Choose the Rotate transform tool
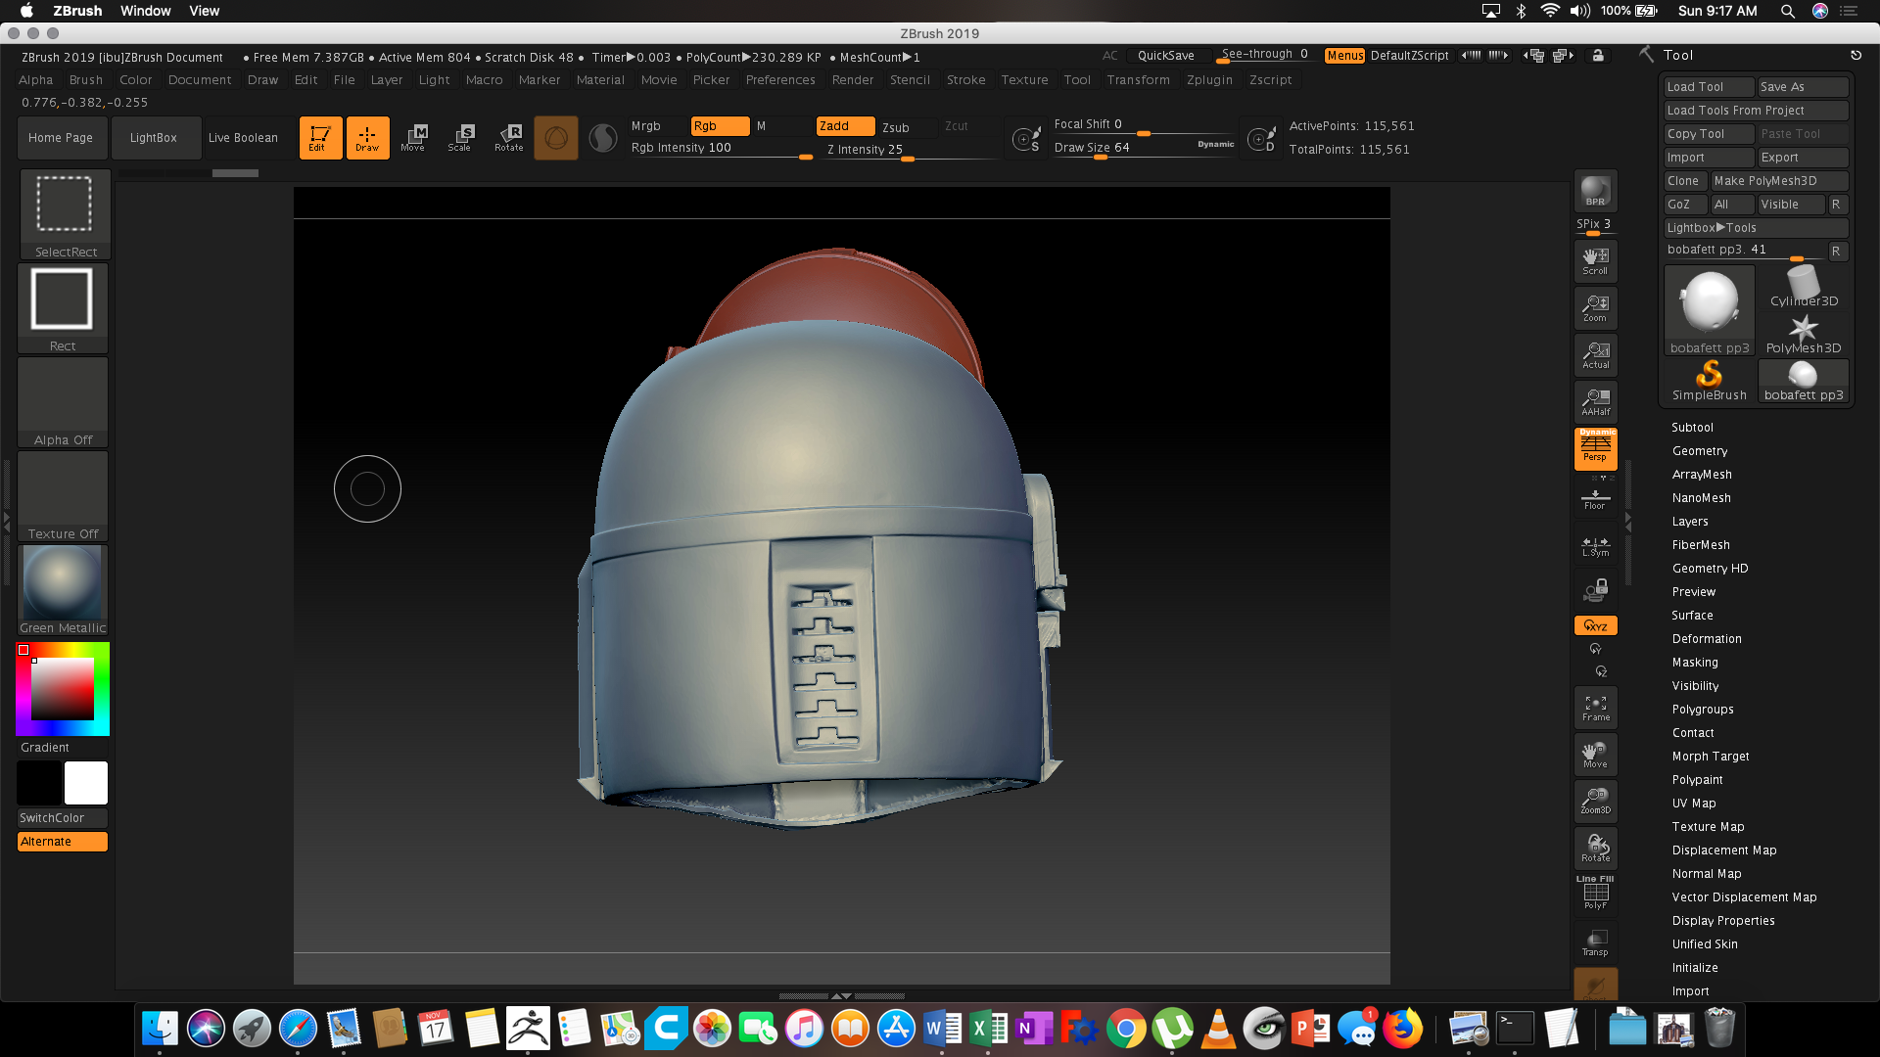This screenshot has height=1057, width=1880. click(x=509, y=138)
